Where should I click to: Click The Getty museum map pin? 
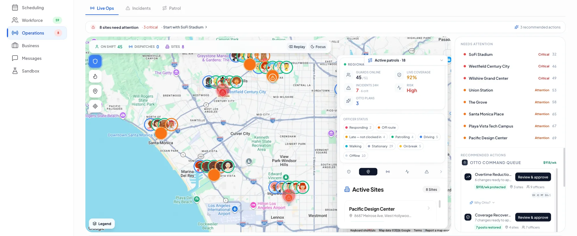click(x=176, y=72)
